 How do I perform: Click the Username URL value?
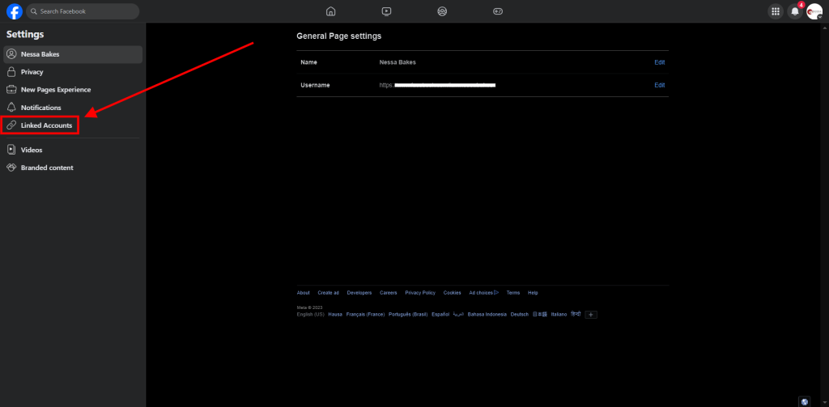437,85
